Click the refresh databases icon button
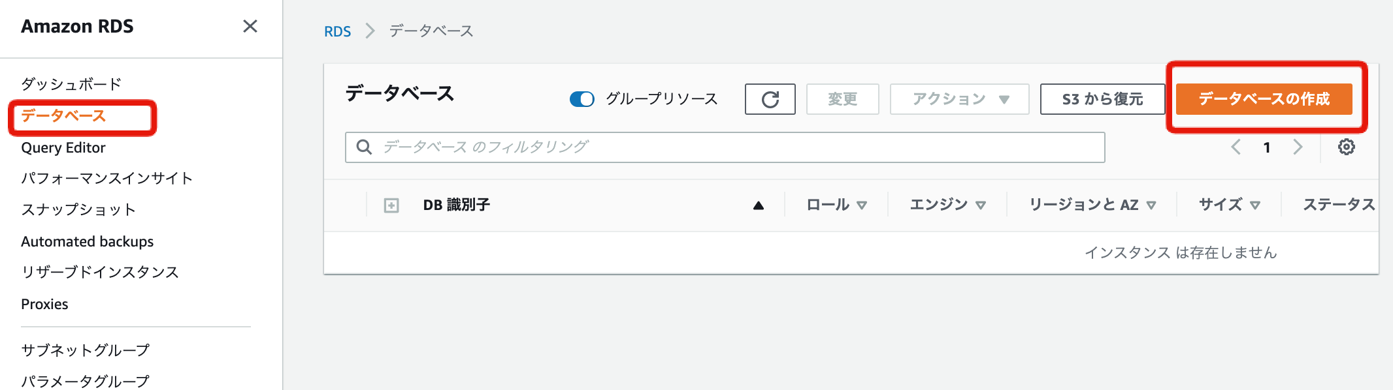 coord(770,99)
